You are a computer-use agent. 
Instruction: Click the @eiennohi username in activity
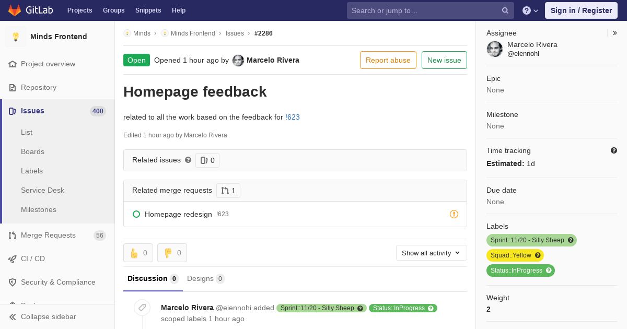[234, 308]
